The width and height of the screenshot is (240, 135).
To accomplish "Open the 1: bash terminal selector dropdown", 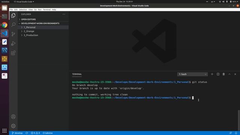I will tap(192, 74).
